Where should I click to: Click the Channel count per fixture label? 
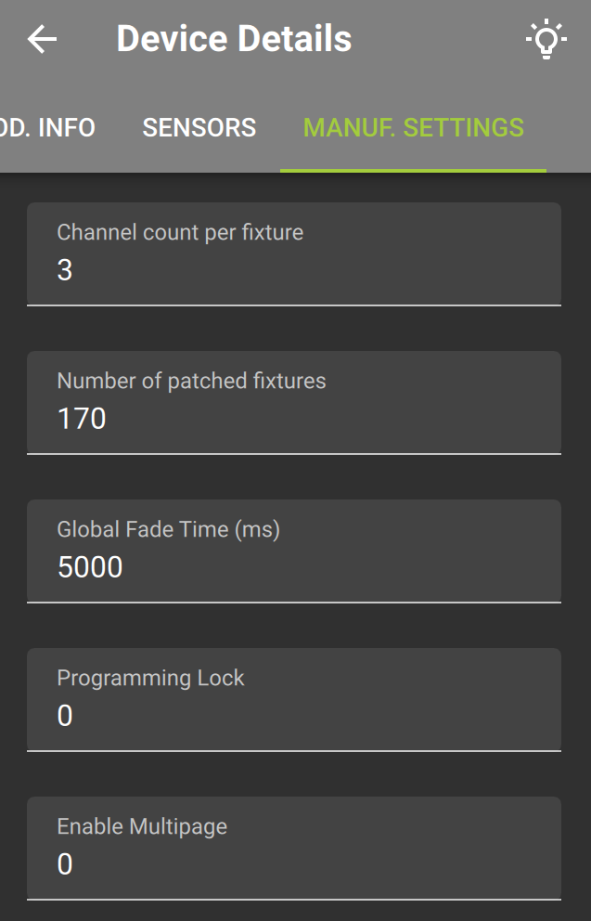(180, 233)
